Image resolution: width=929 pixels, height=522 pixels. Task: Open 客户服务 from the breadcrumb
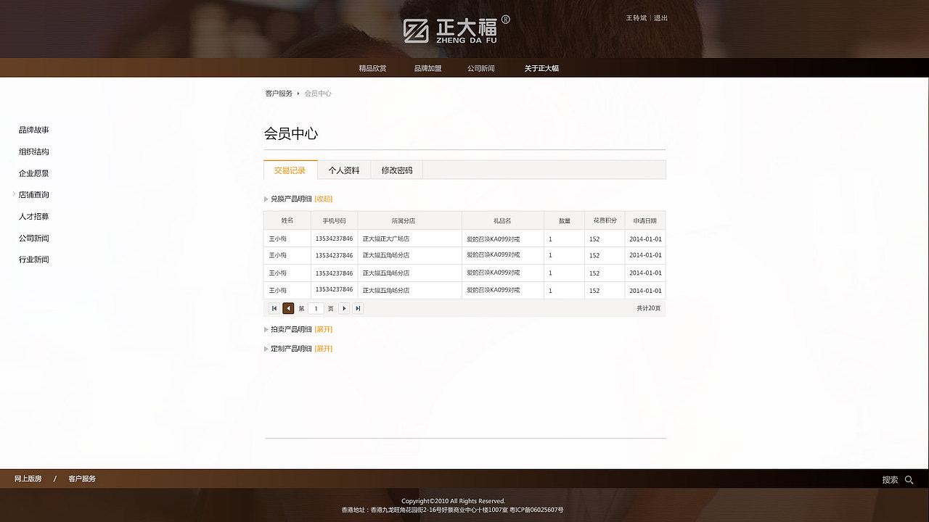click(277, 93)
